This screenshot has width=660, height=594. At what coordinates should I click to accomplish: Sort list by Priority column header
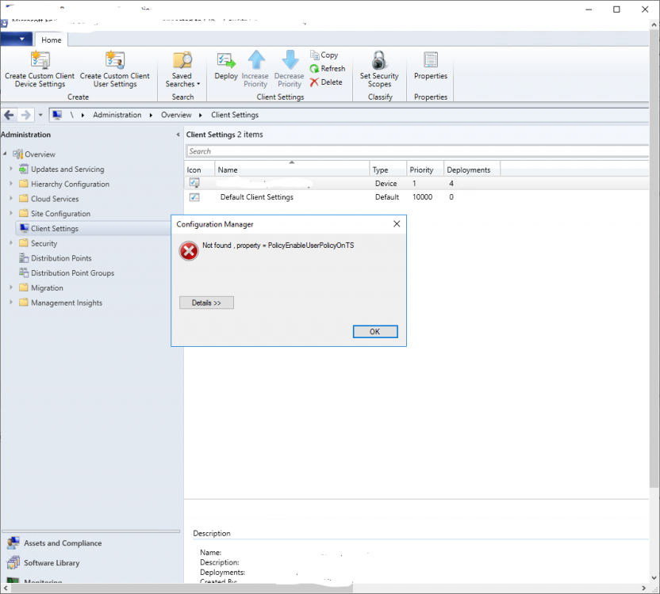click(425, 169)
